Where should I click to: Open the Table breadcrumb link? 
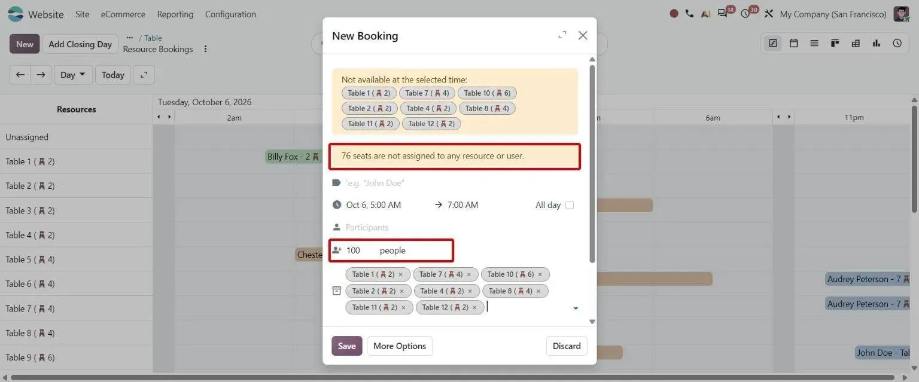153,38
